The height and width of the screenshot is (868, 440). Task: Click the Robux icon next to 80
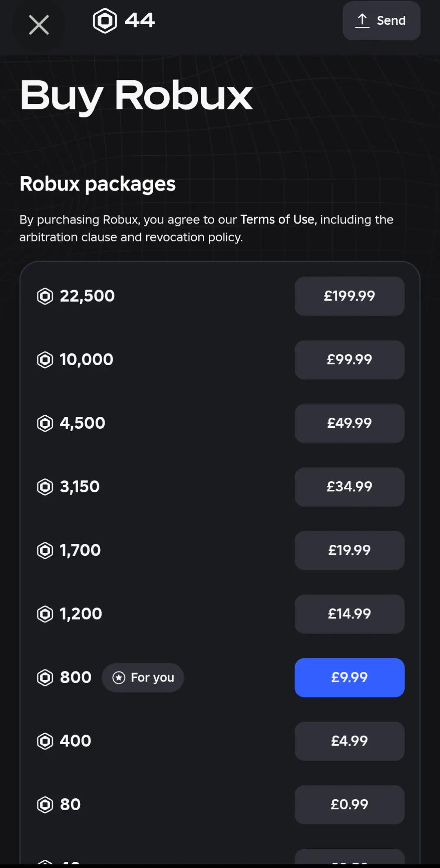point(45,804)
